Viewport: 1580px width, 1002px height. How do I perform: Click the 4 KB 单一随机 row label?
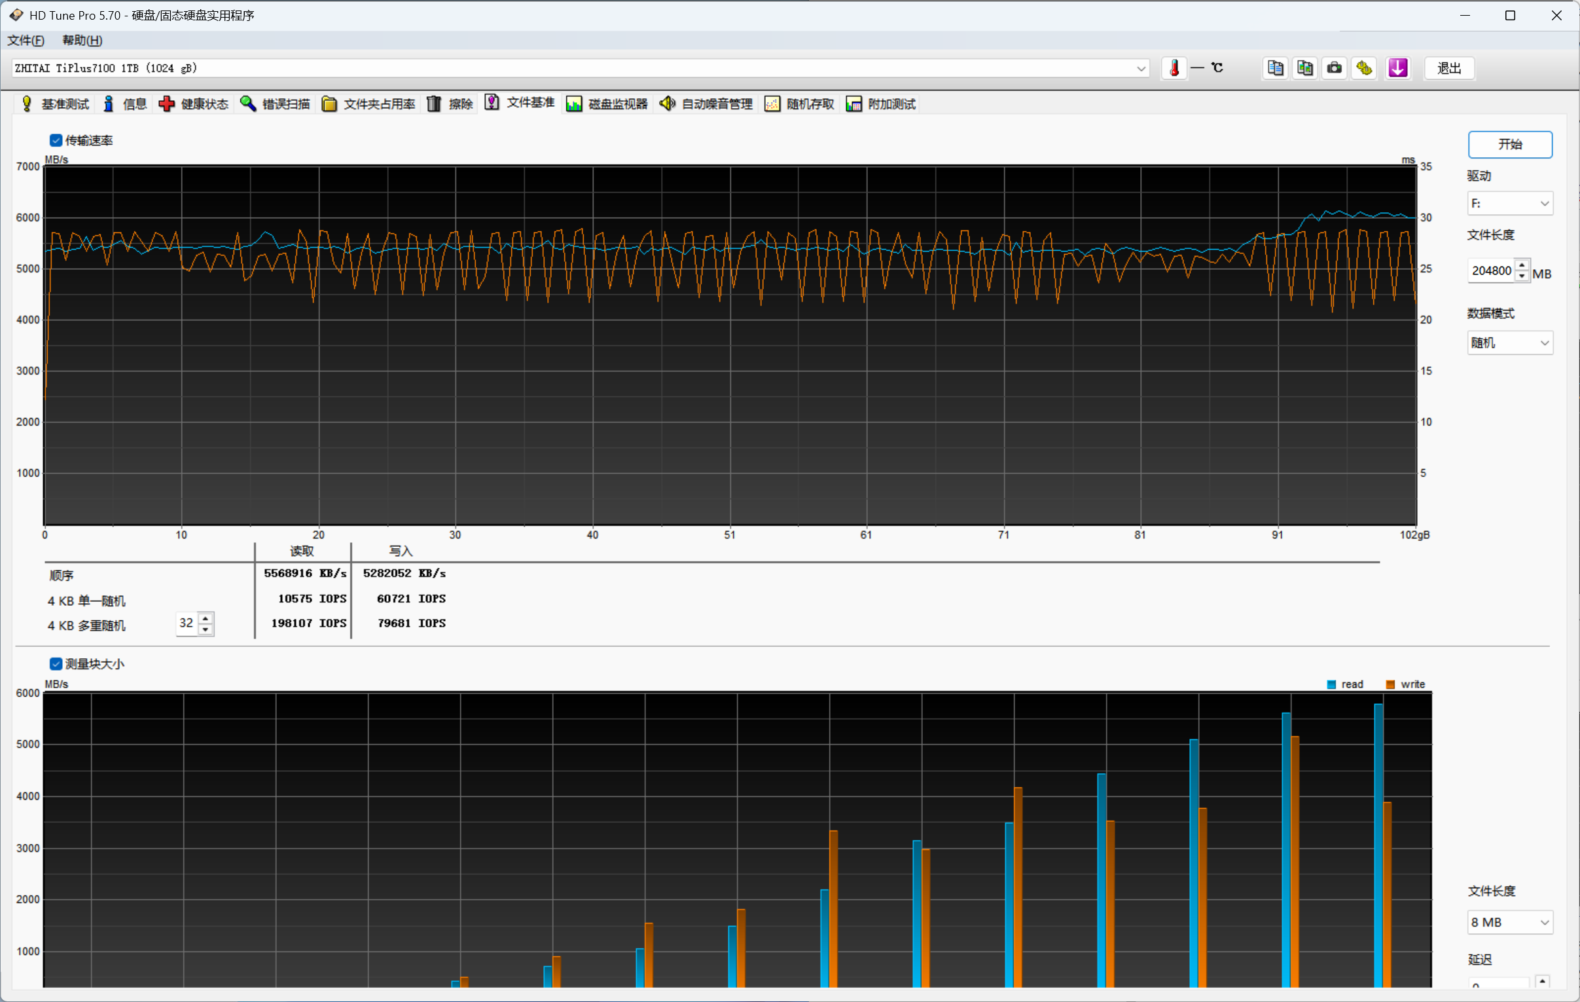click(x=86, y=601)
